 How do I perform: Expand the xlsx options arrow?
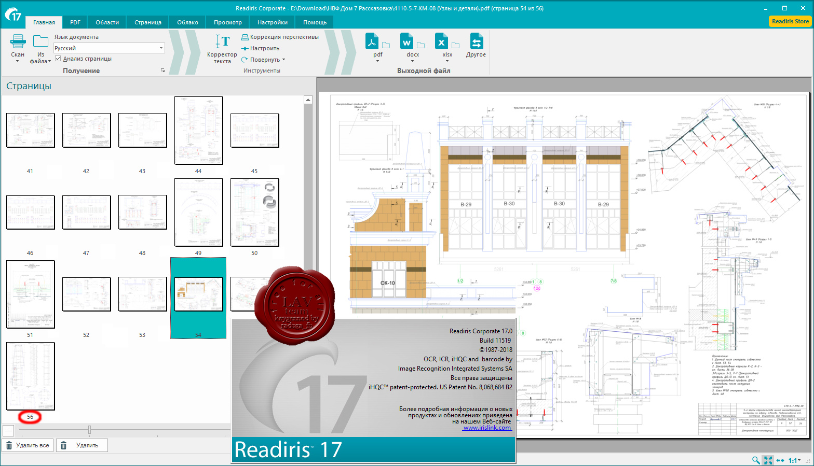(x=447, y=61)
